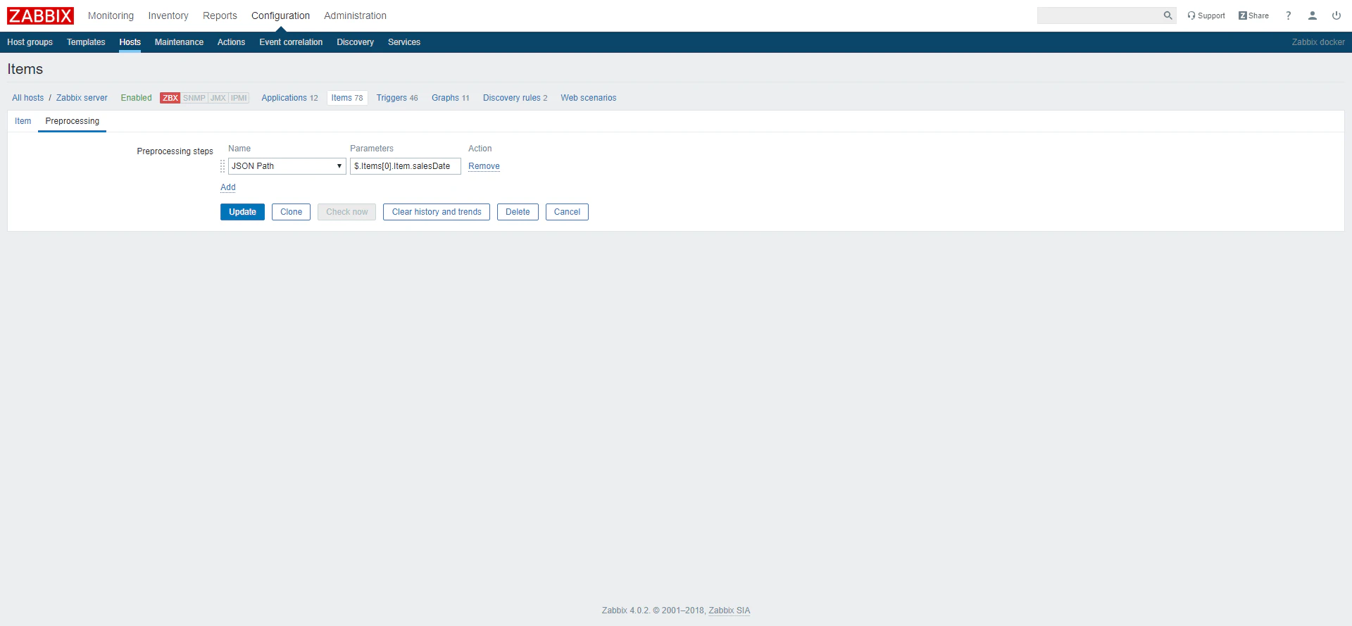Go to Host groups
This screenshot has height=626, width=1352.
point(30,42)
